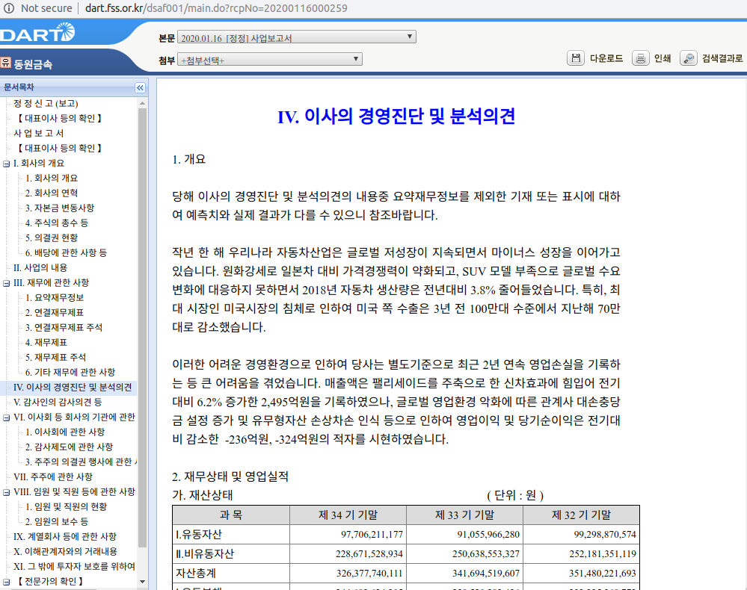The image size is (747, 590).
Task: Click the DART logo
Action: tap(37, 32)
